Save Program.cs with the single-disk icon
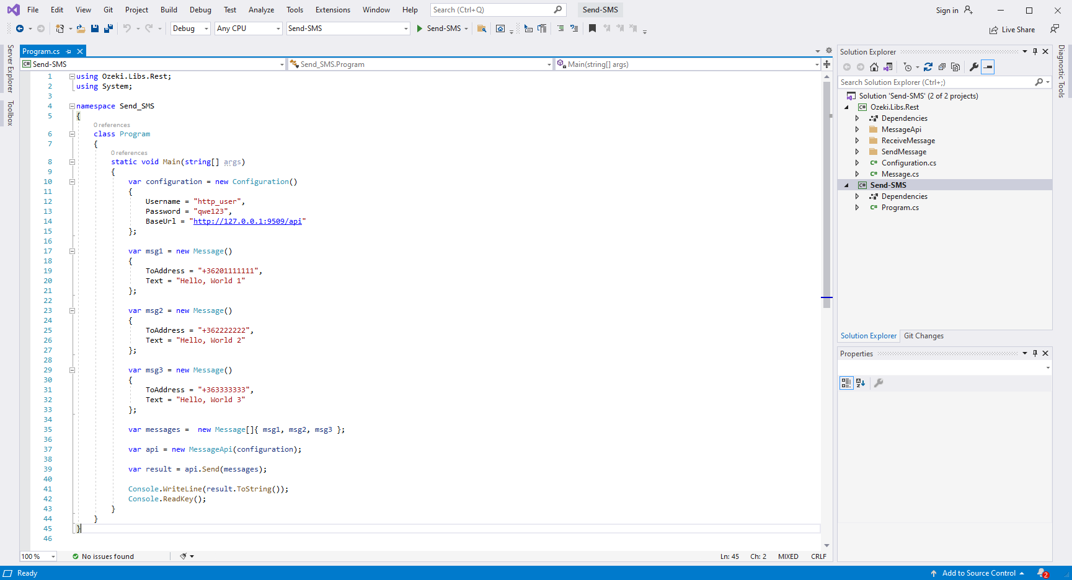Screen dimensions: 1072x580 pyautogui.click(x=95, y=29)
